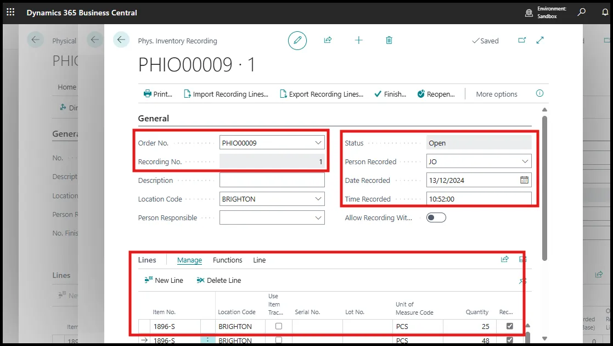Click Item No. column header

click(x=164, y=312)
